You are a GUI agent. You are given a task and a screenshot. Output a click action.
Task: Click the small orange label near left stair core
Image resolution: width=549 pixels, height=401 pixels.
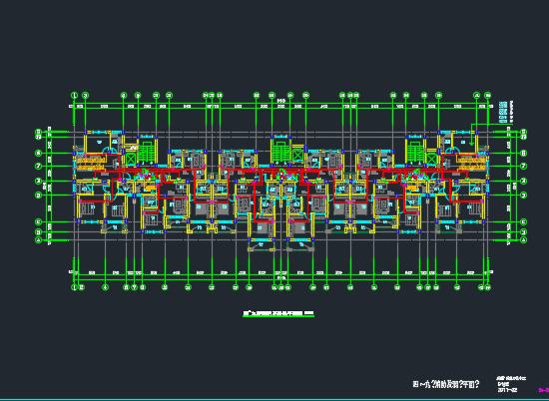pos(151,189)
